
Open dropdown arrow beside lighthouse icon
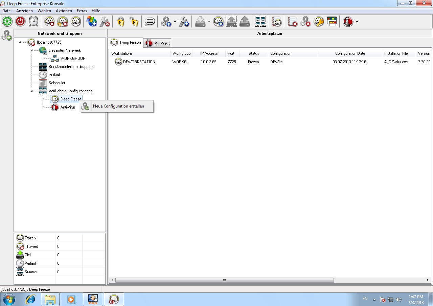click(357, 22)
